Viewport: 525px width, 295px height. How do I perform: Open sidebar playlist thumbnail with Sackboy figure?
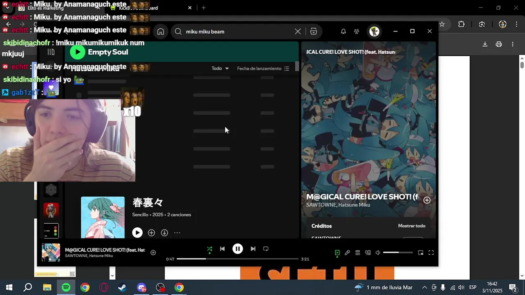pos(51,210)
